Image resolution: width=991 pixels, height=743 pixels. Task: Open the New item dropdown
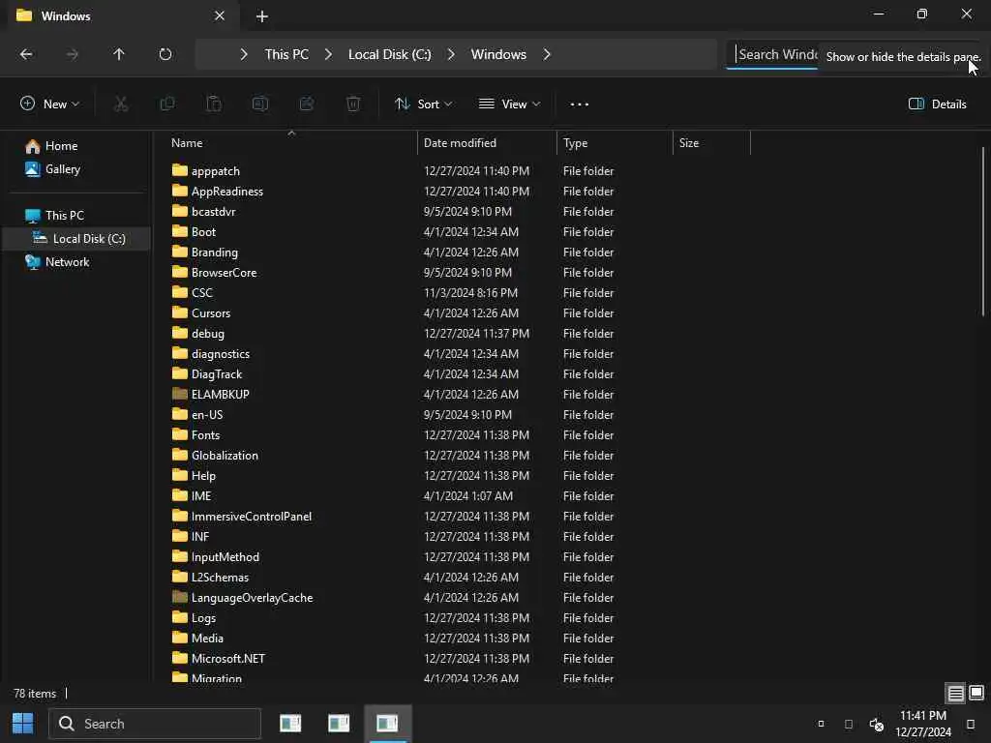click(x=49, y=104)
